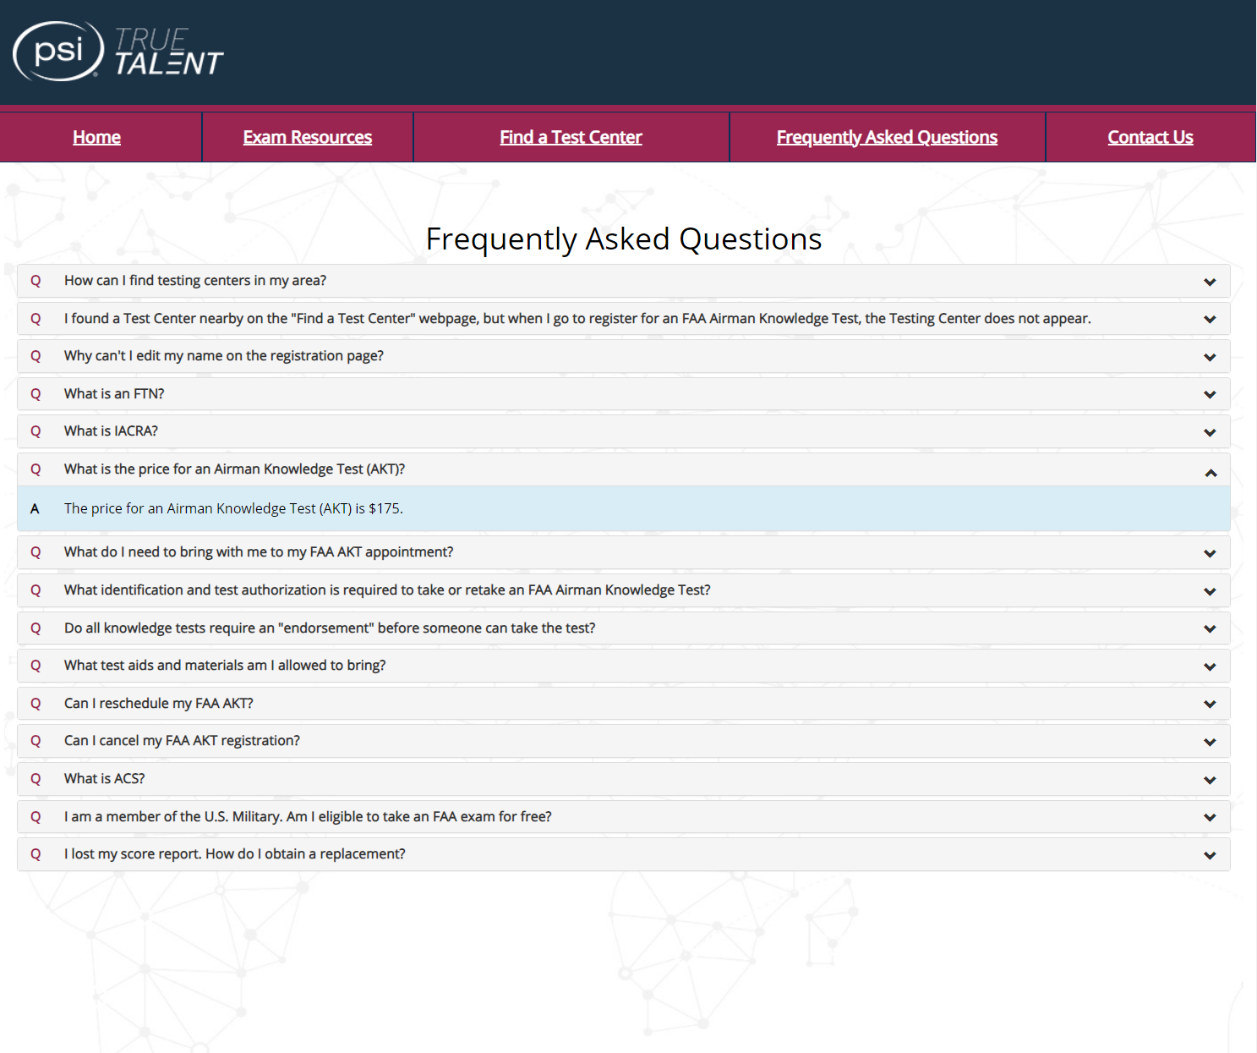
Task: Expand 'How can I find testing centers in my area?'
Action: point(624,281)
